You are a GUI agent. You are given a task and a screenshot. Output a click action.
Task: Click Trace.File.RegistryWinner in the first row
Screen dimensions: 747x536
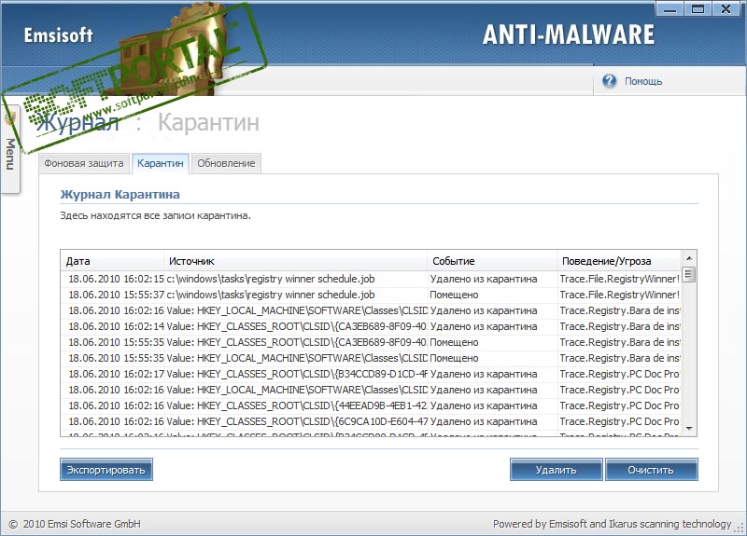(x=619, y=279)
